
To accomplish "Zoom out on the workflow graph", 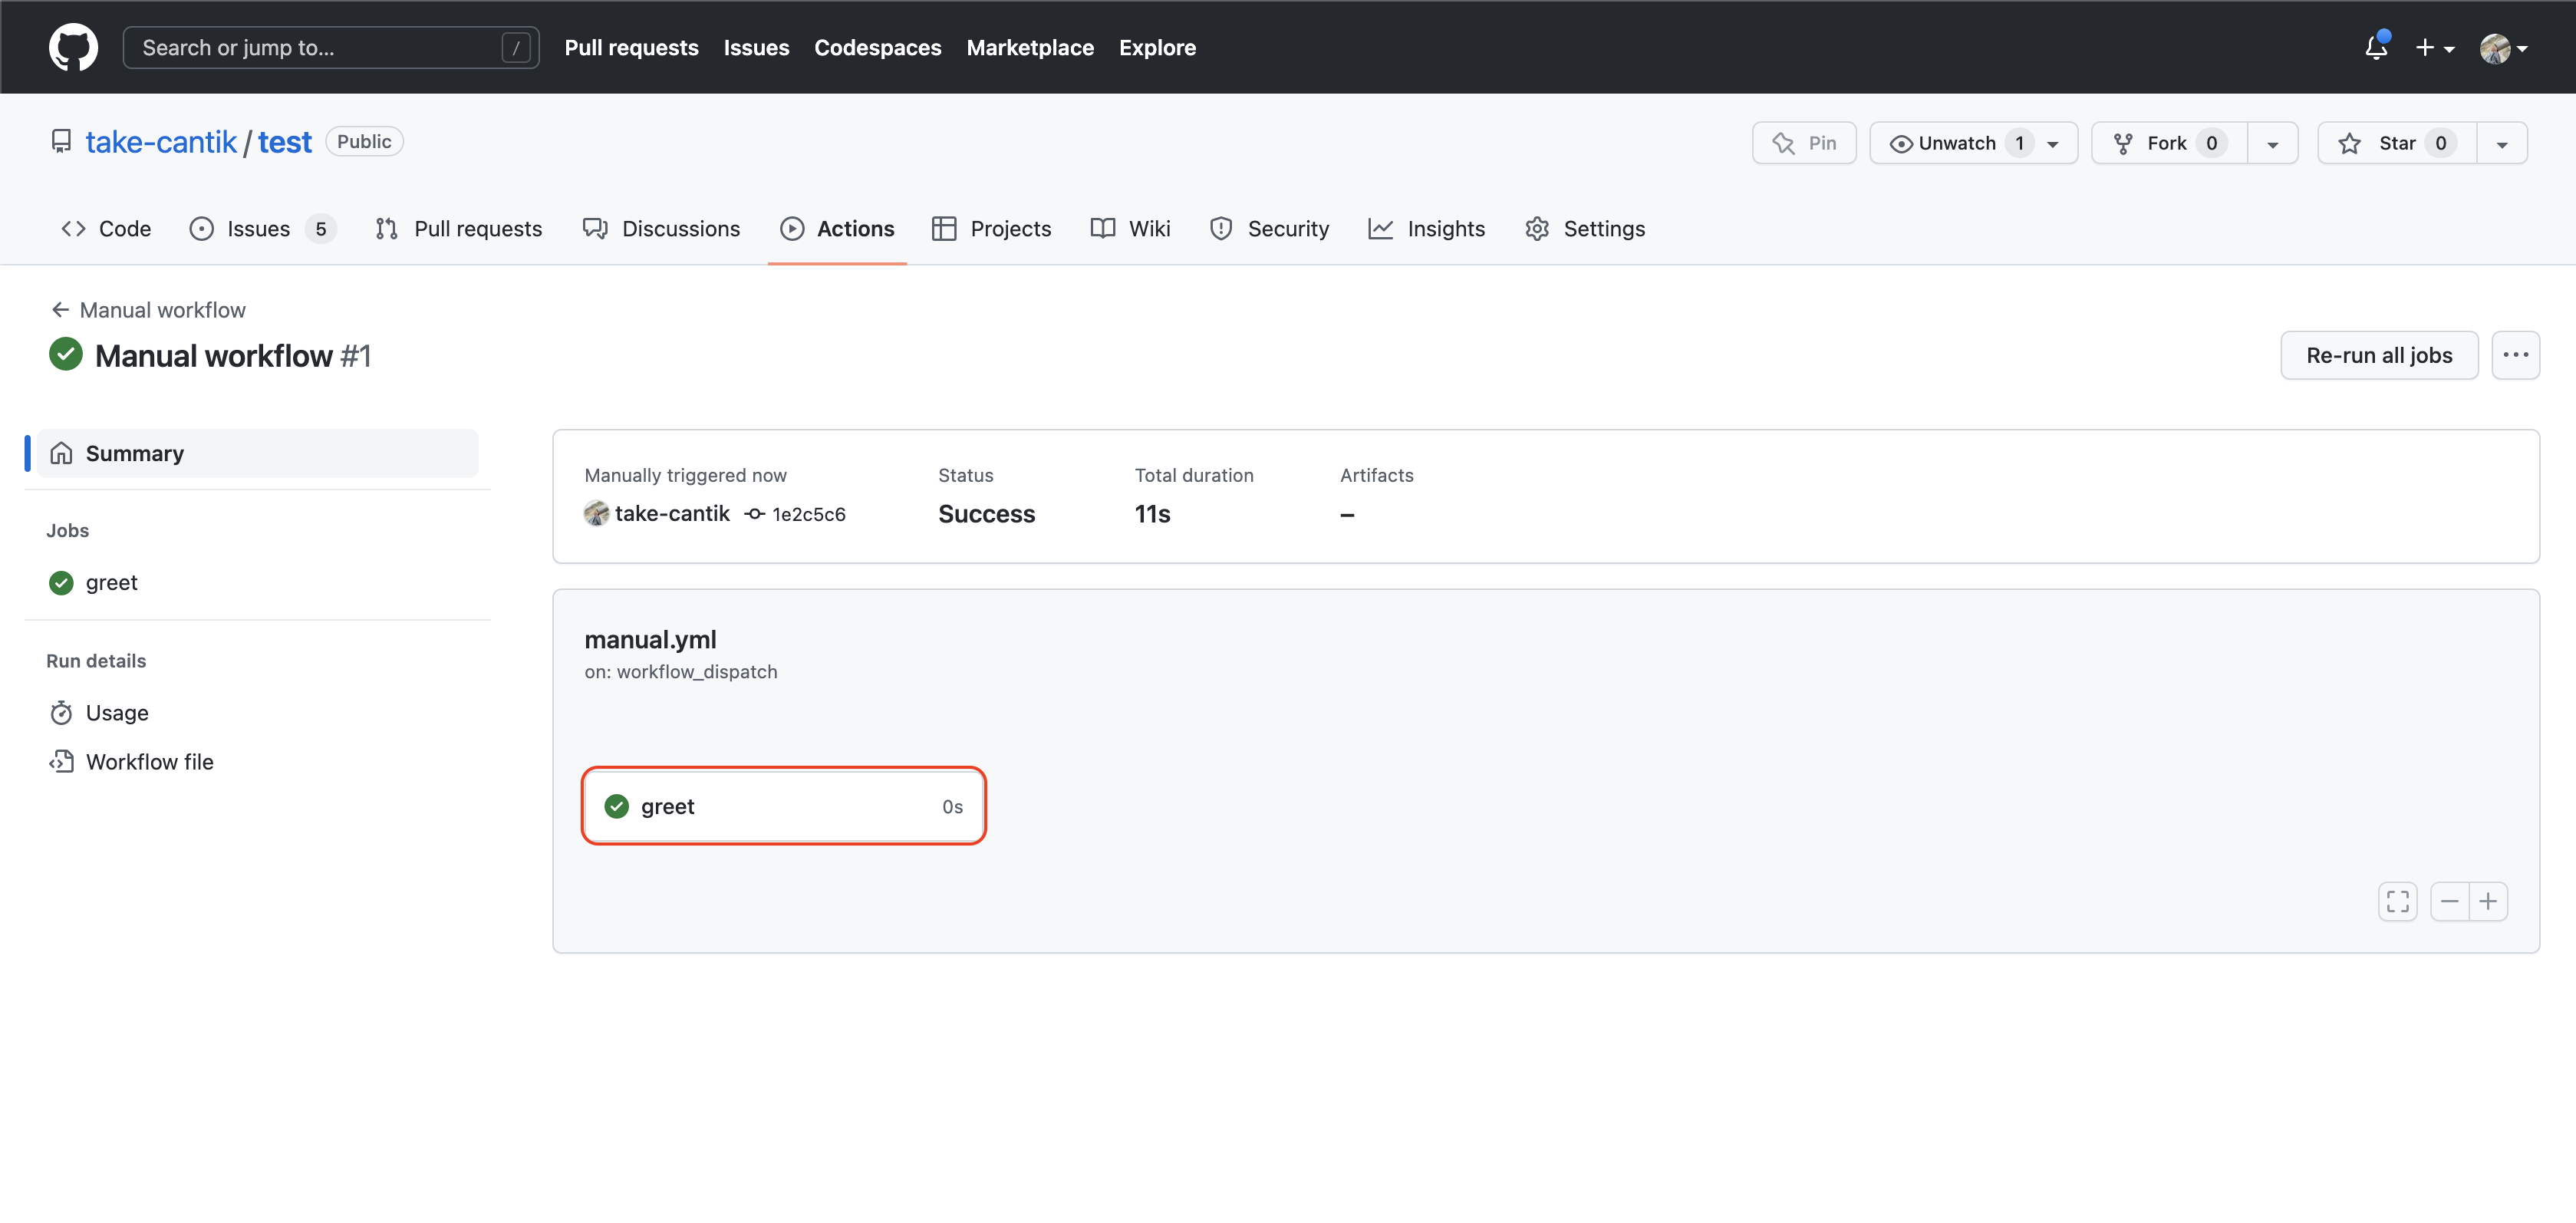I will pos(2449,901).
